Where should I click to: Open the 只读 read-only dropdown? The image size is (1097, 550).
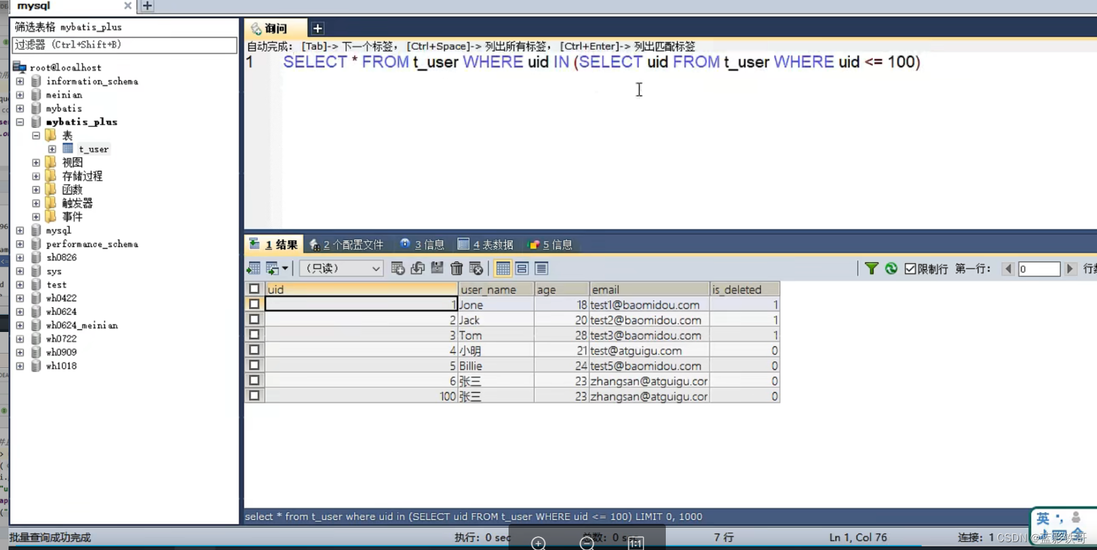[341, 268]
